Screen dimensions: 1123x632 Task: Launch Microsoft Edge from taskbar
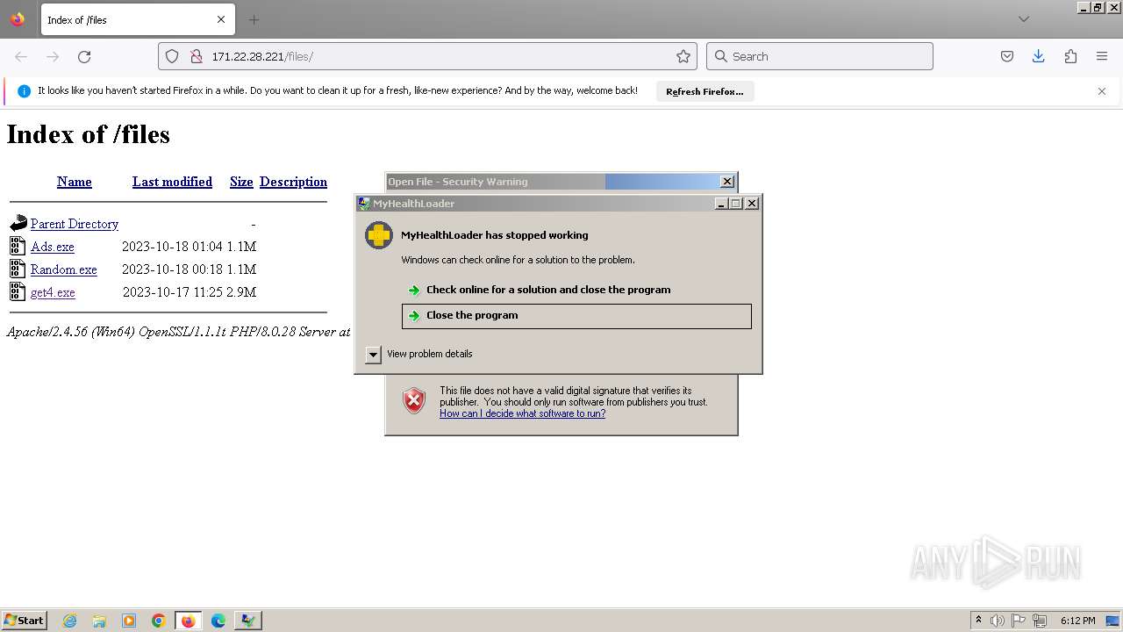[218, 621]
